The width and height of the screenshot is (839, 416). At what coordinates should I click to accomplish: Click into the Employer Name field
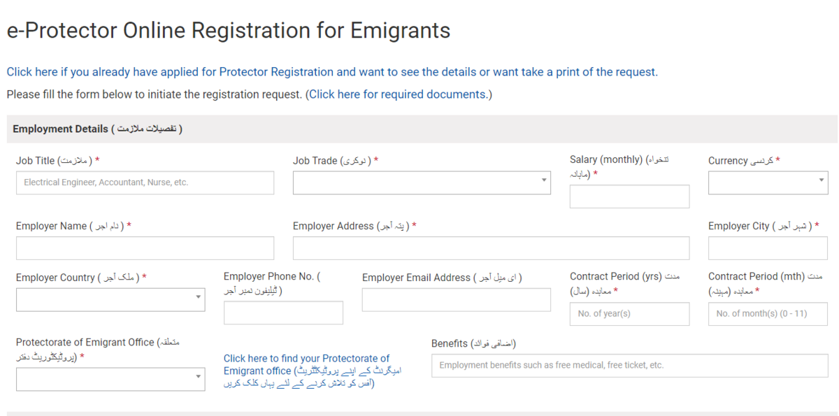coord(145,248)
